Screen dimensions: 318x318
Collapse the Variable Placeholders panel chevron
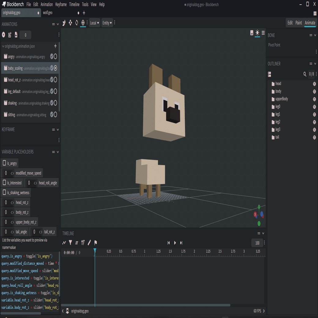click(58, 152)
